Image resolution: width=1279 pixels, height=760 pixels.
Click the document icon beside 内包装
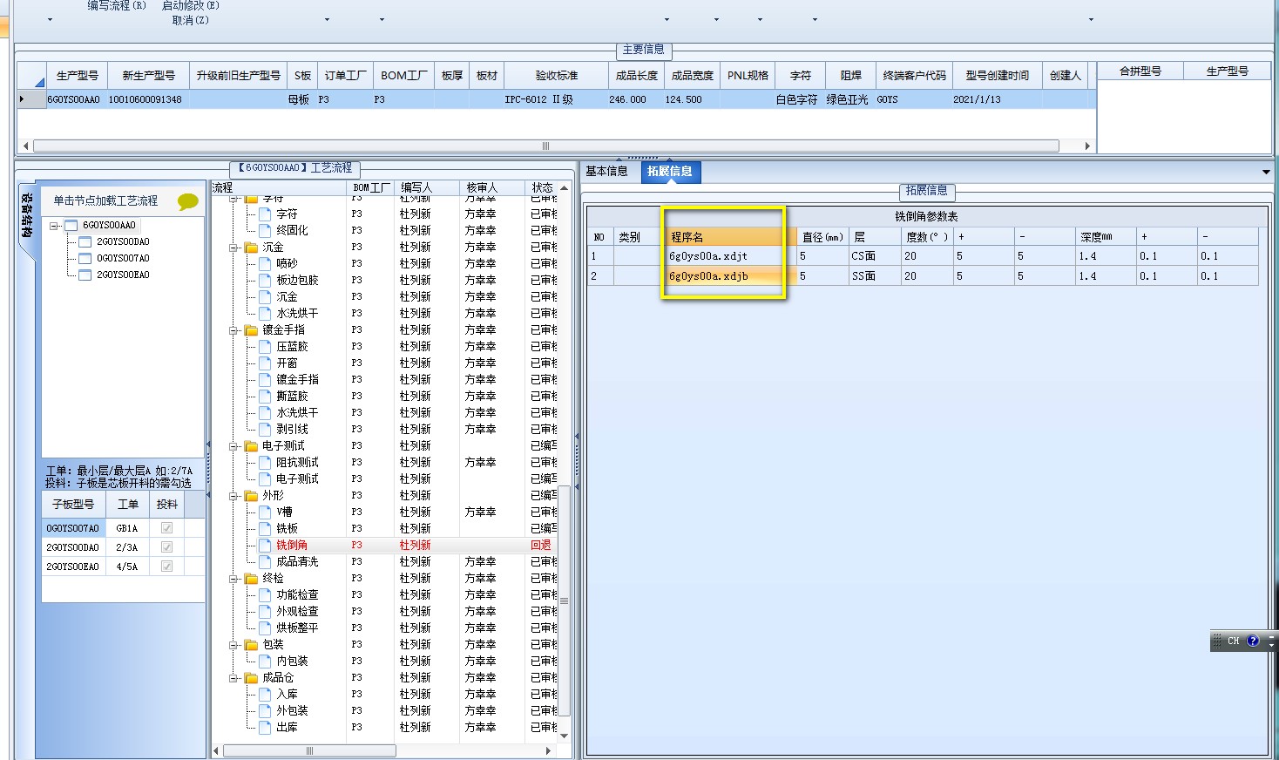pyautogui.click(x=265, y=662)
